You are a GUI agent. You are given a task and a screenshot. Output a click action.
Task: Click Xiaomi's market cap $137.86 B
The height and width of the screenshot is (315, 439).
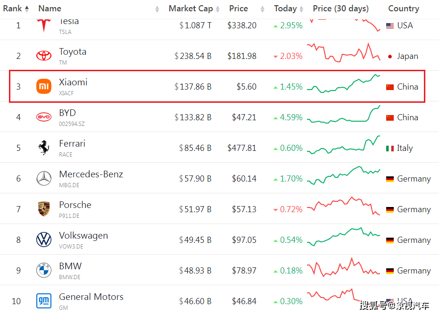coord(193,86)
